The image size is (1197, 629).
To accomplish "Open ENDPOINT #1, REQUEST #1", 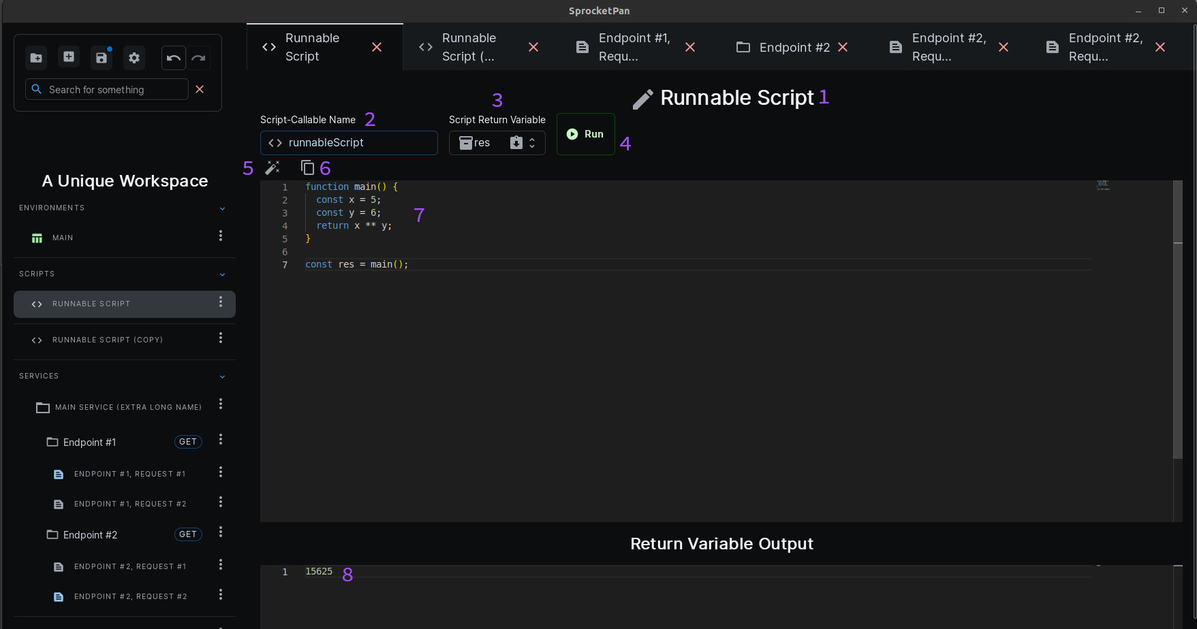I will tap(129, 474).
